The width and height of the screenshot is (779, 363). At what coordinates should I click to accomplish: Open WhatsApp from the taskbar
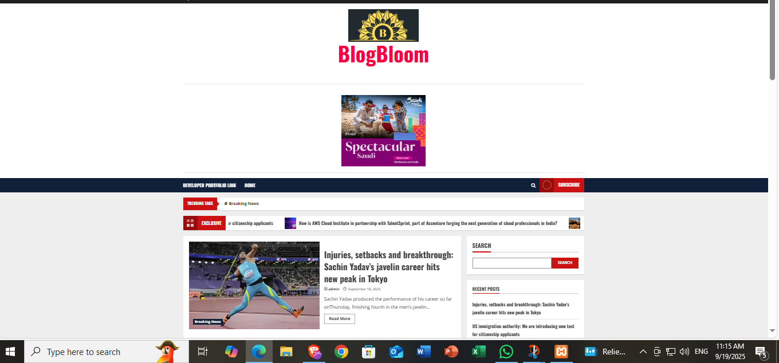click(506, 352)
